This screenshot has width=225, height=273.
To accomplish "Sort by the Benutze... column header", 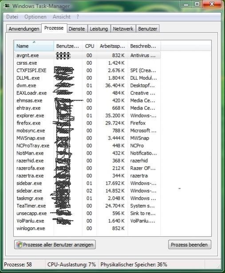I will click(x=68, y=46).
